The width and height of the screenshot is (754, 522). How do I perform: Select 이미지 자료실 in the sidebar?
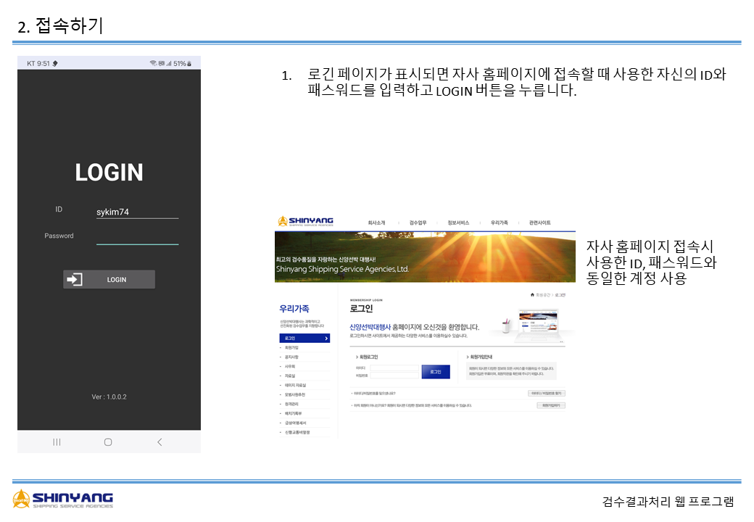click(x=295, y=385)
